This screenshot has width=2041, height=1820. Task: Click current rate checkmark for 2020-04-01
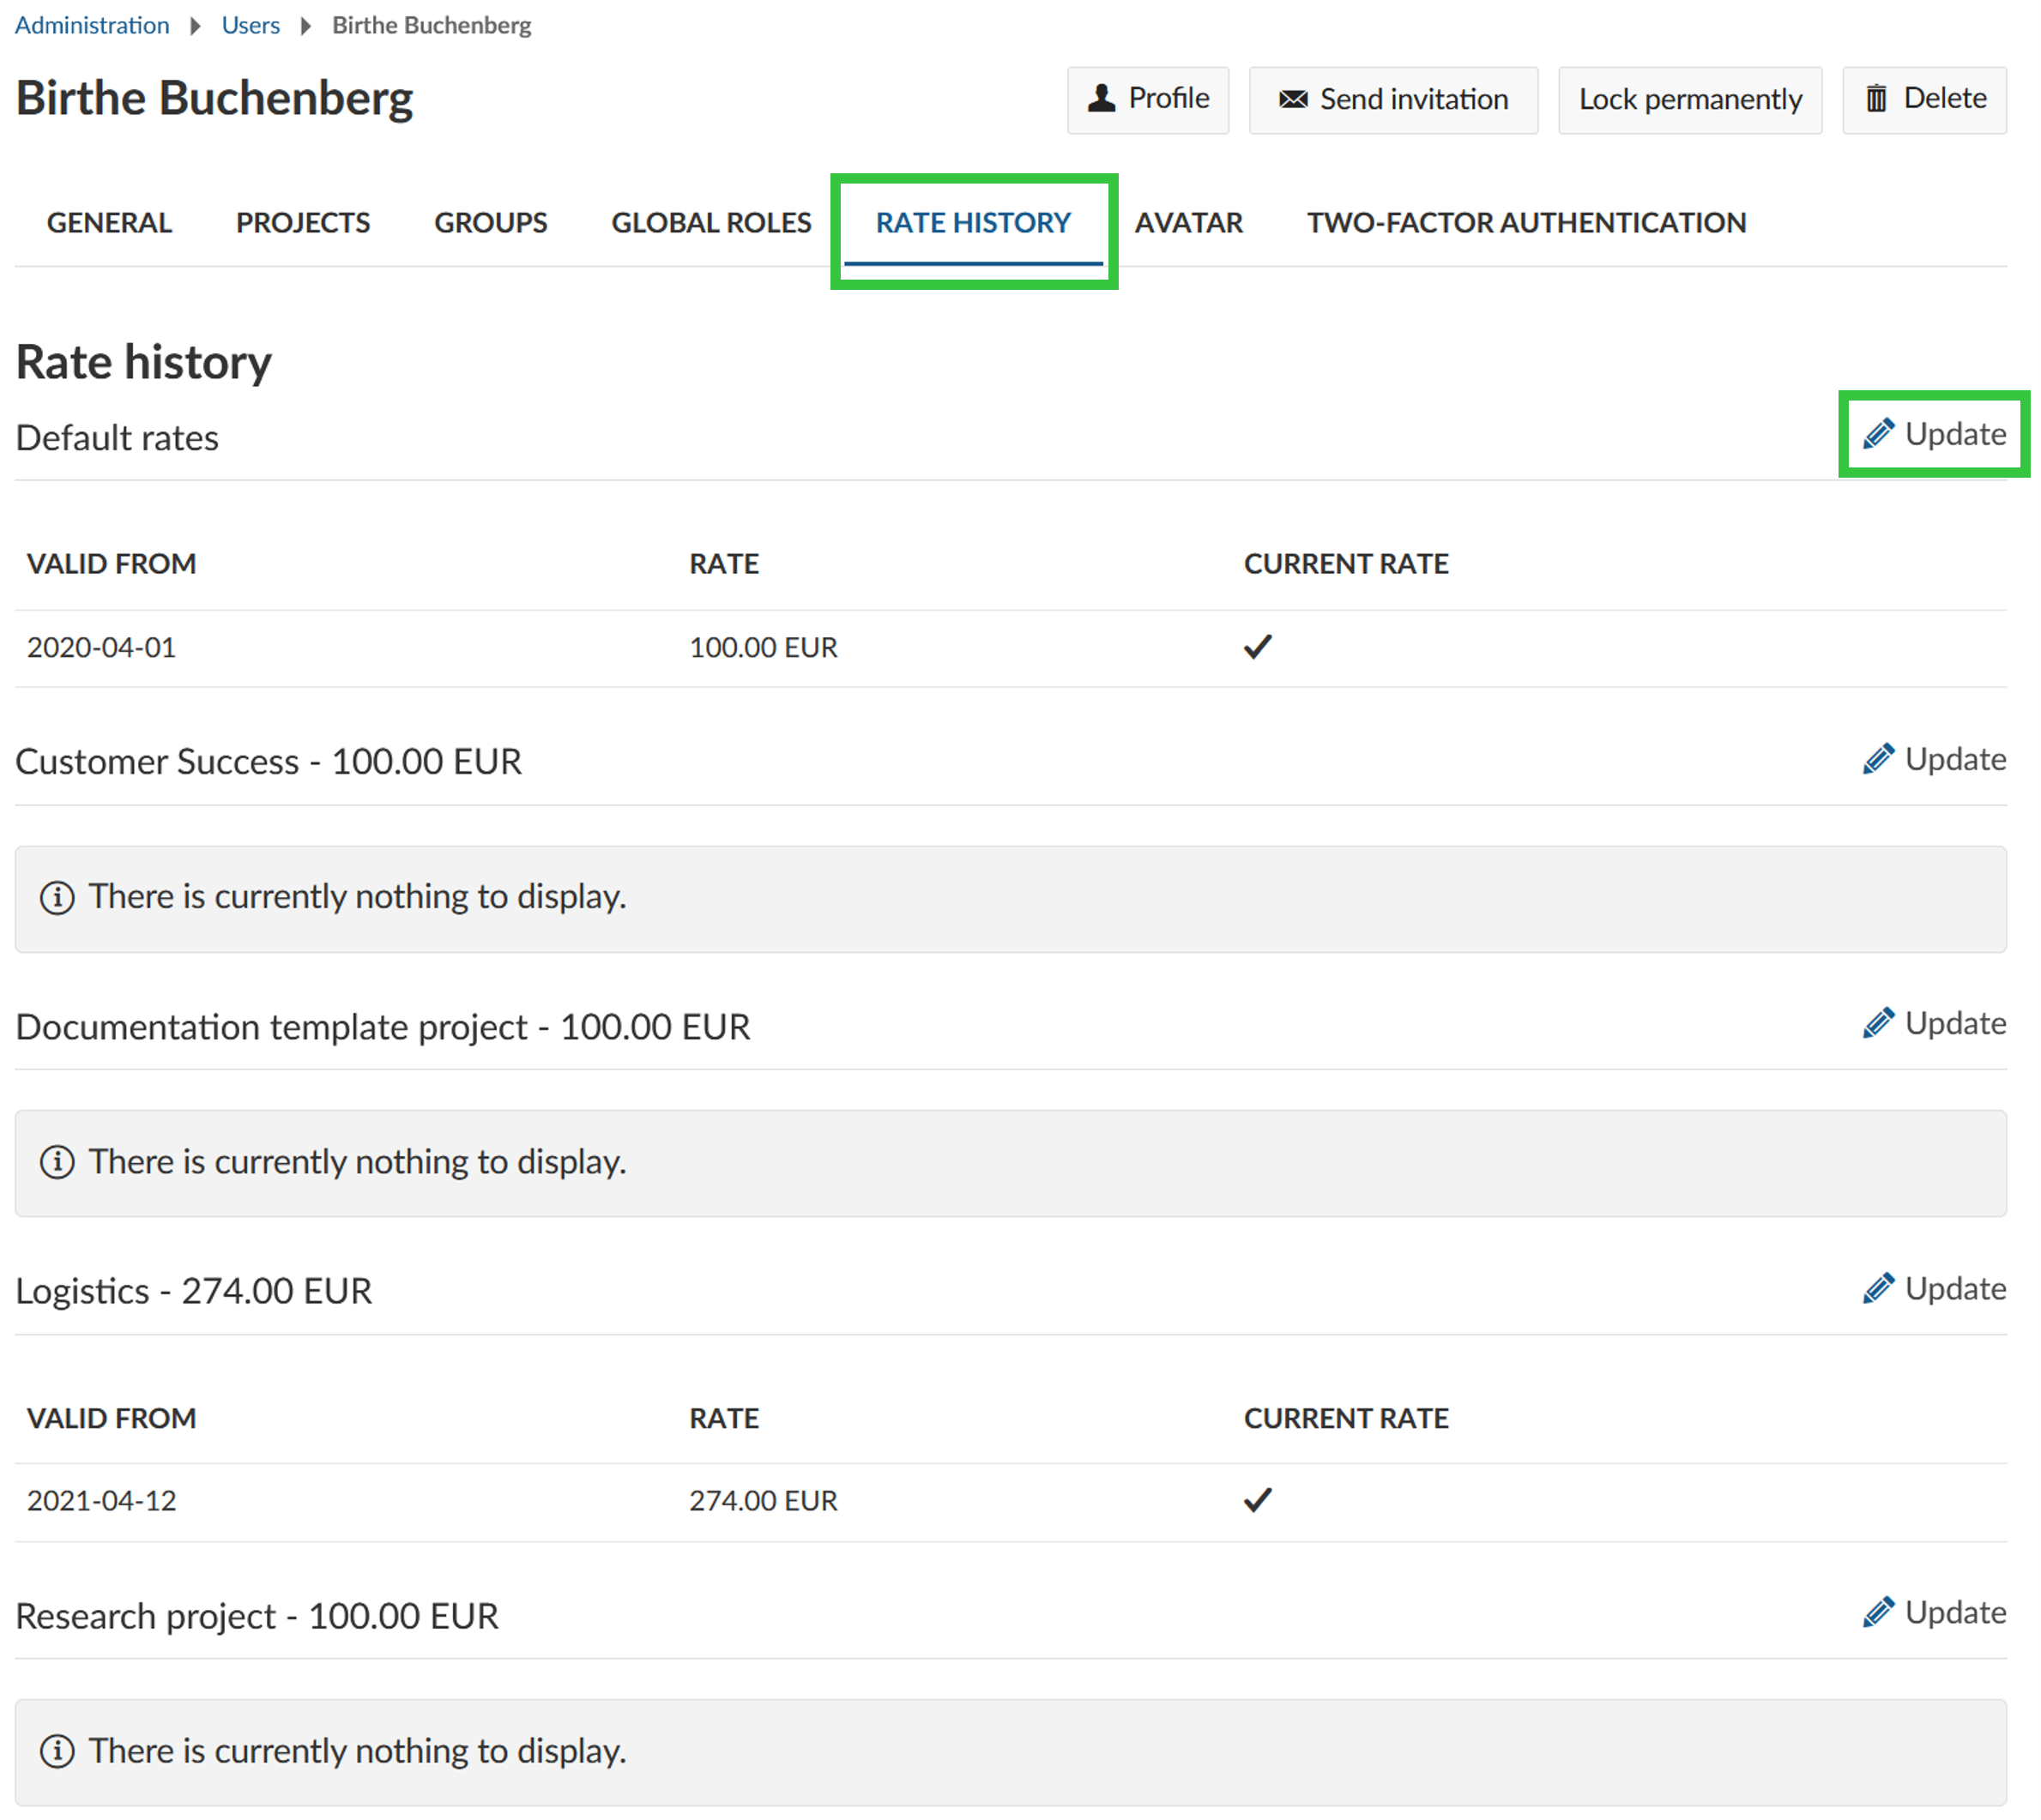pos(1258,647)
